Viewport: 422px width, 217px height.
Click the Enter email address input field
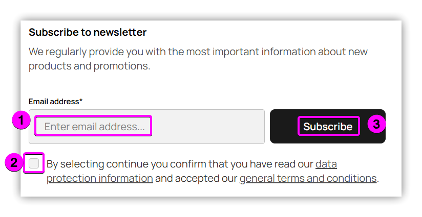pyautogui.click(x=146, y=127)
